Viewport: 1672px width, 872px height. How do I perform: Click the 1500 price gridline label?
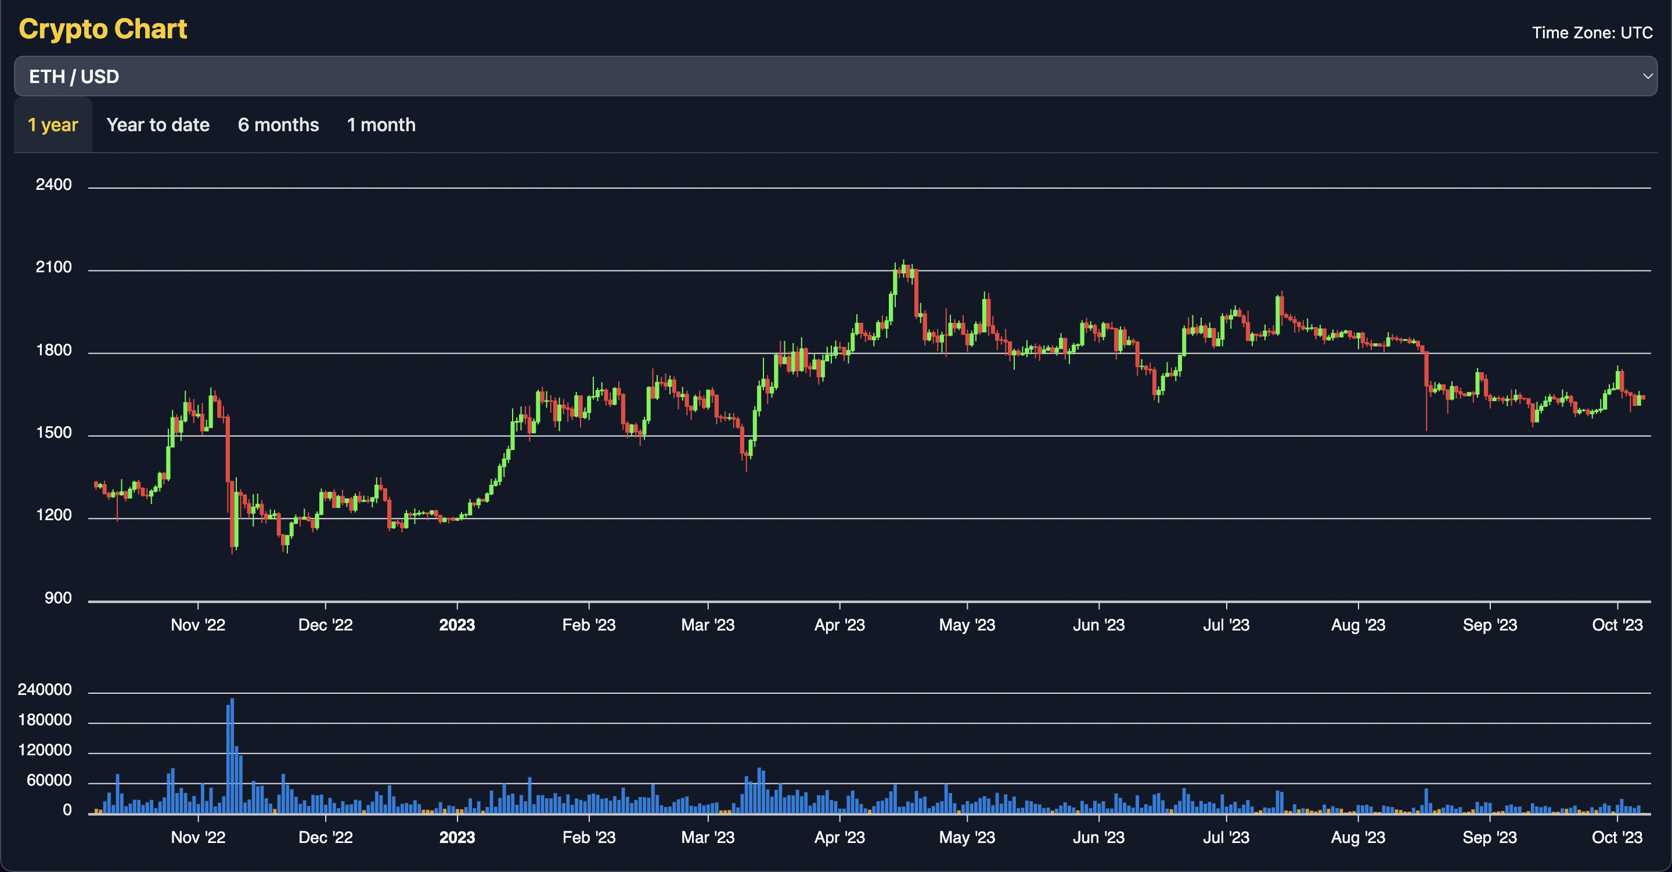coord(53,433)
